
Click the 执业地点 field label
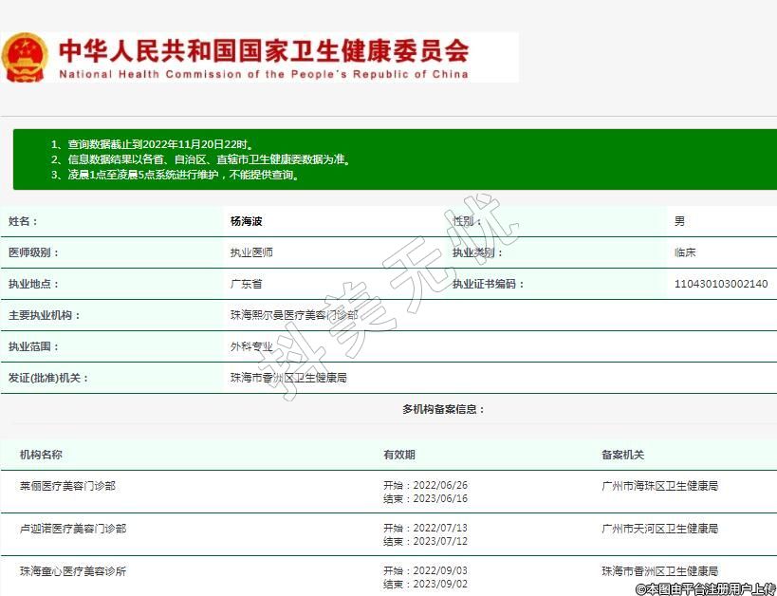click(34, 284)
